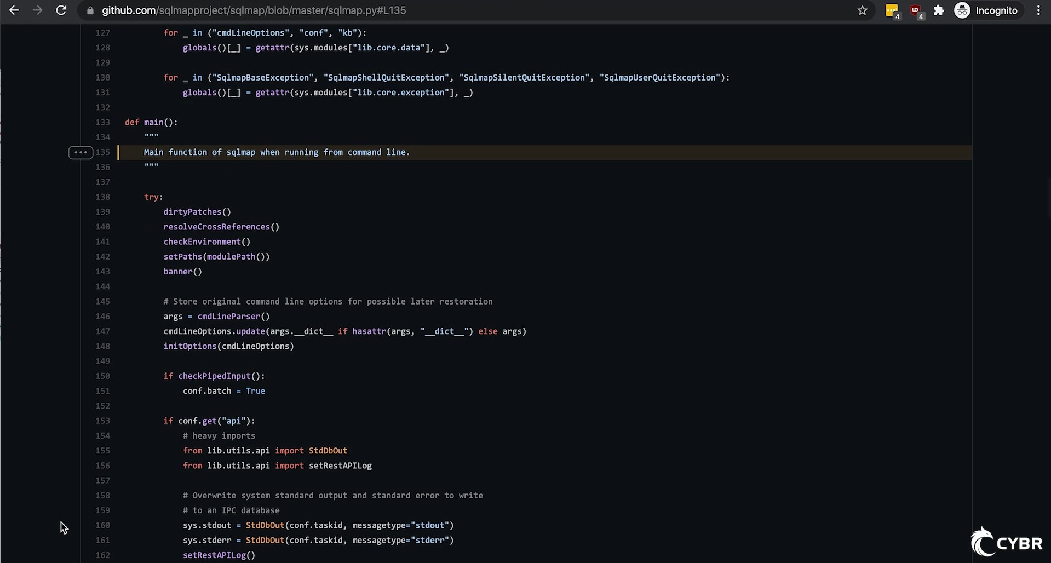Select line number 138

(103, 197)
